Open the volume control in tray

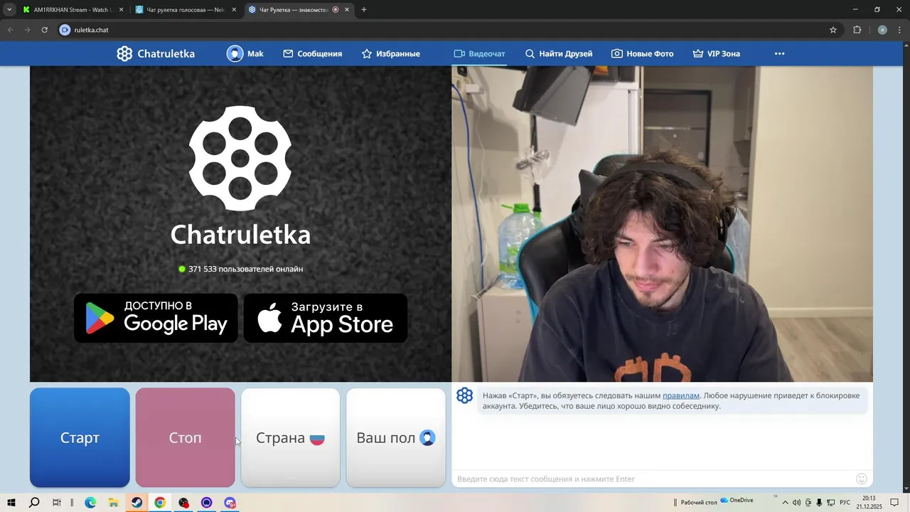tap(796, 503)
